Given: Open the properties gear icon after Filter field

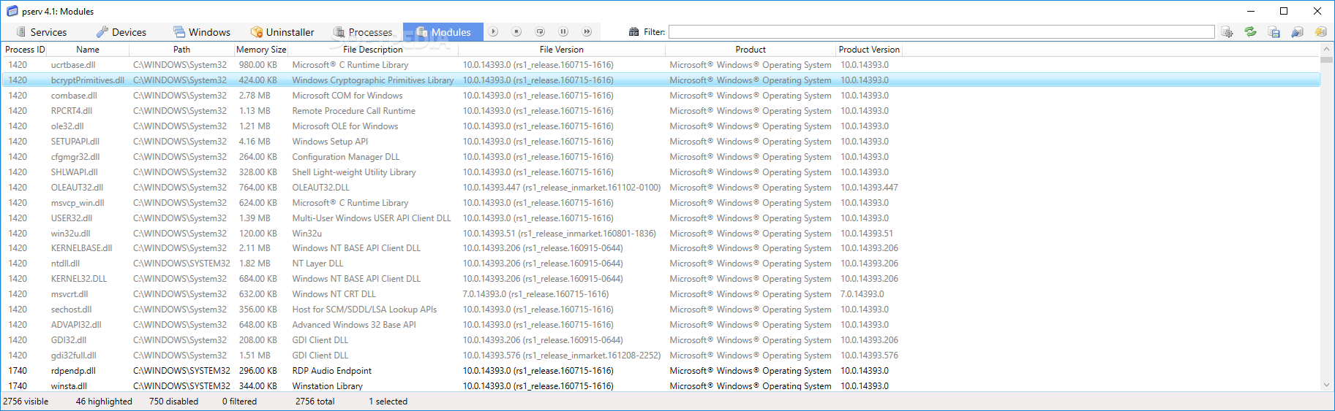Looking at the screenshot, I should [1227, 32].
